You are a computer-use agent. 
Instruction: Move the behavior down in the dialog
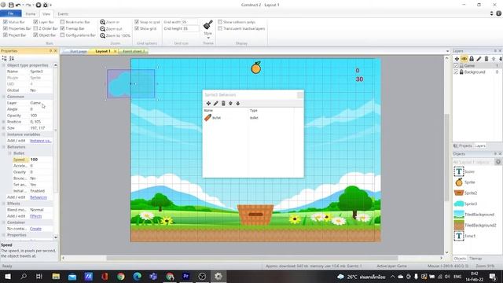click(x=237, y=103)
